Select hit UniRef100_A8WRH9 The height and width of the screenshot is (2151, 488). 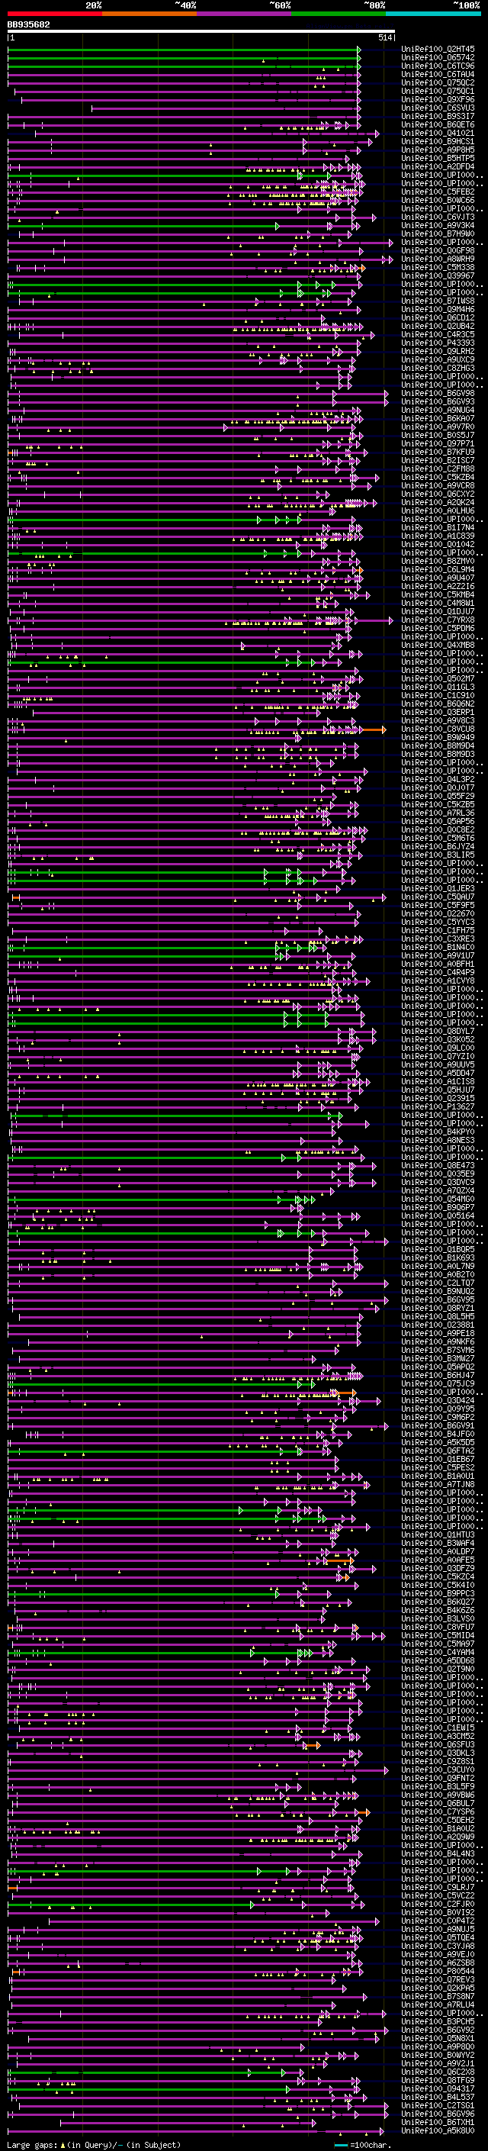(x=438, y=259)
